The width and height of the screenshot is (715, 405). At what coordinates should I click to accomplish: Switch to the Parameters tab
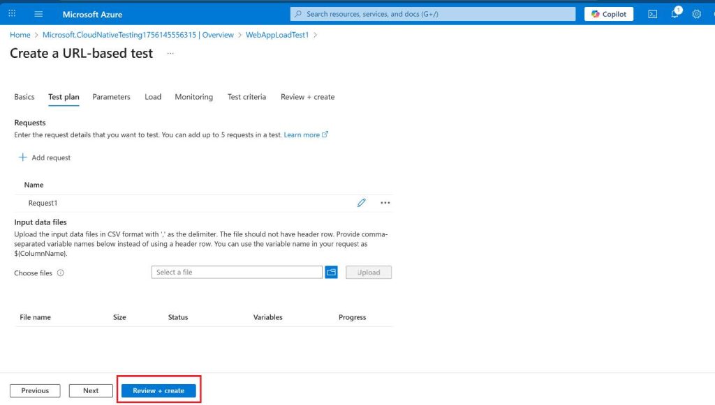click(111, 97)
